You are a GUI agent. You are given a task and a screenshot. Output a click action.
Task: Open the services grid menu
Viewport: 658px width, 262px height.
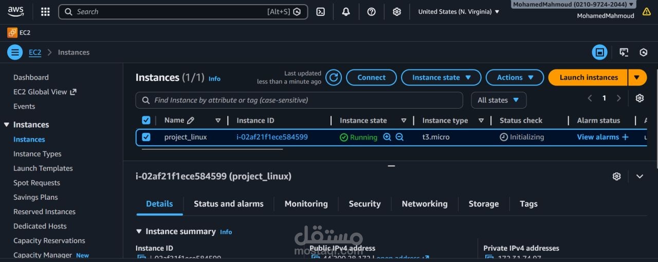(45, 12)
